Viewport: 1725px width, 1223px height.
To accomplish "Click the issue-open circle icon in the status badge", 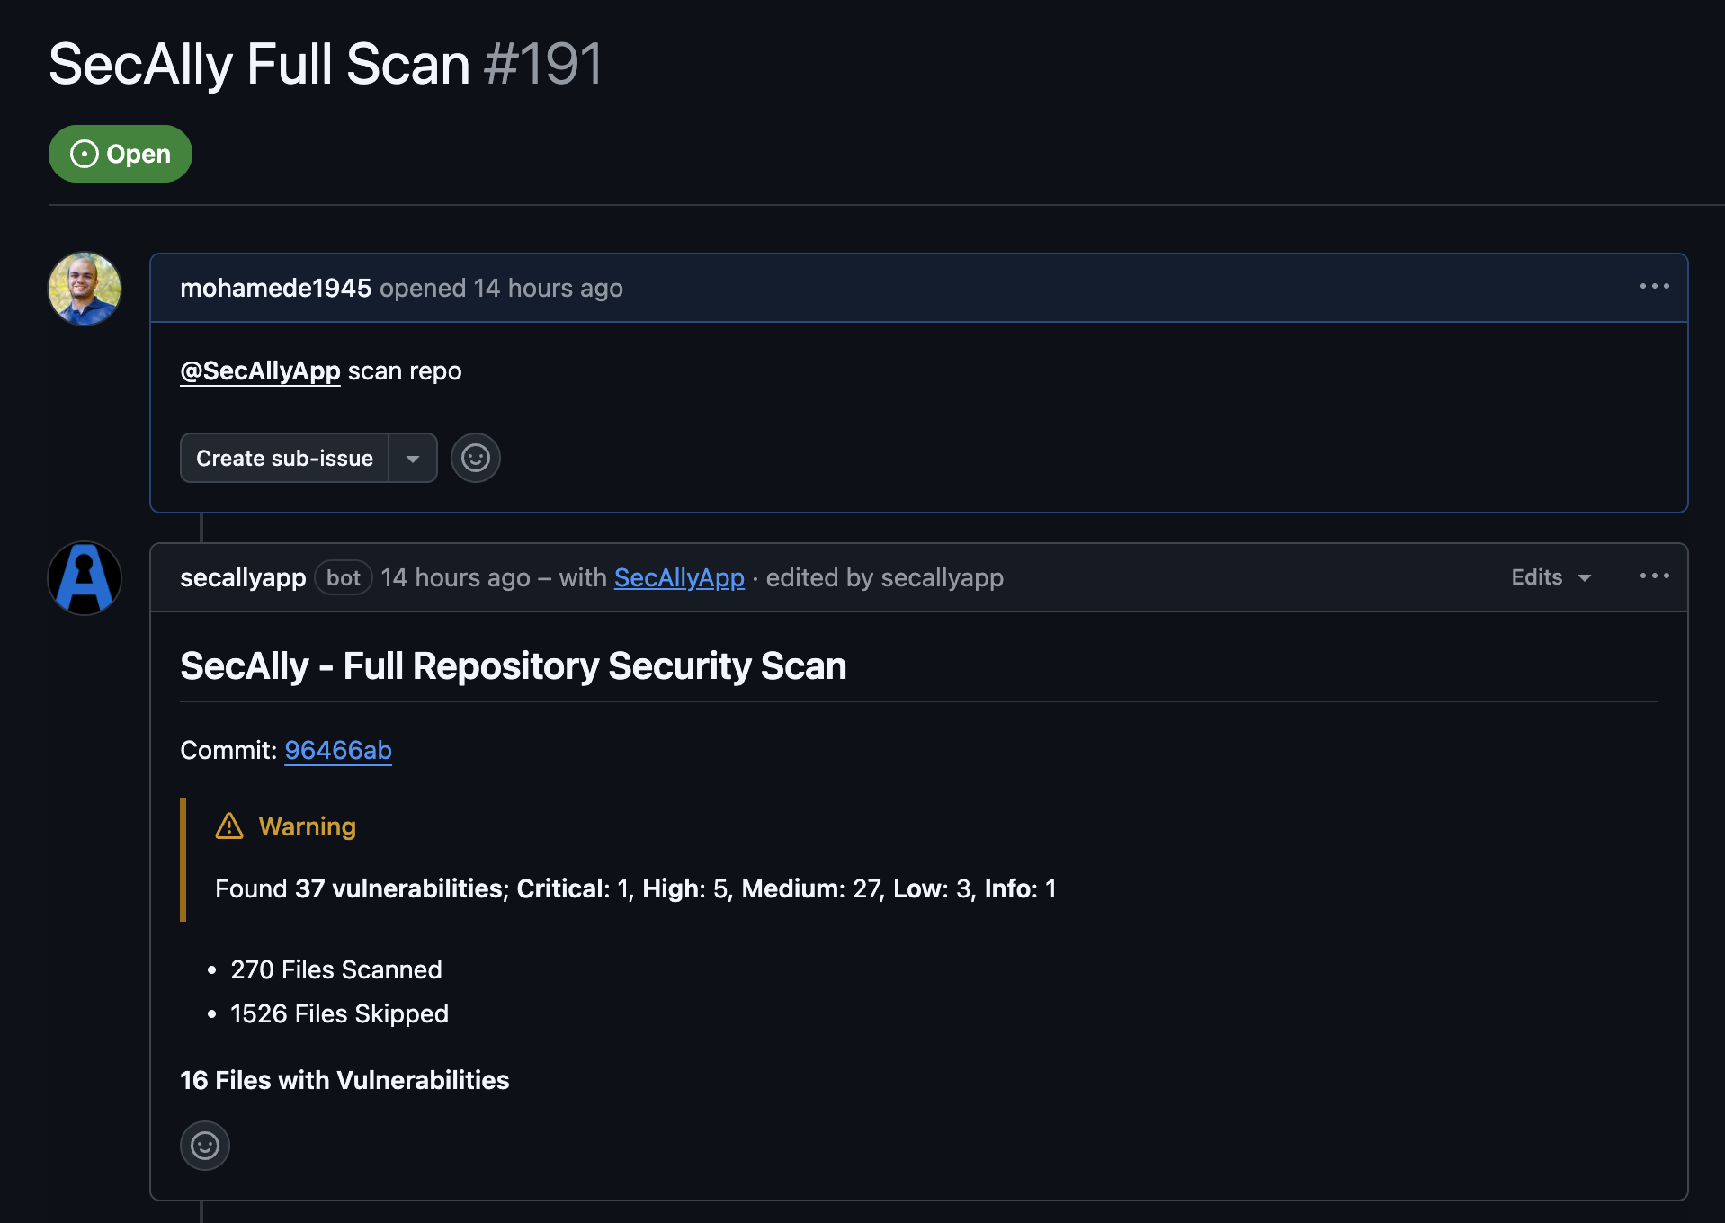I will [x=84, y=153].
